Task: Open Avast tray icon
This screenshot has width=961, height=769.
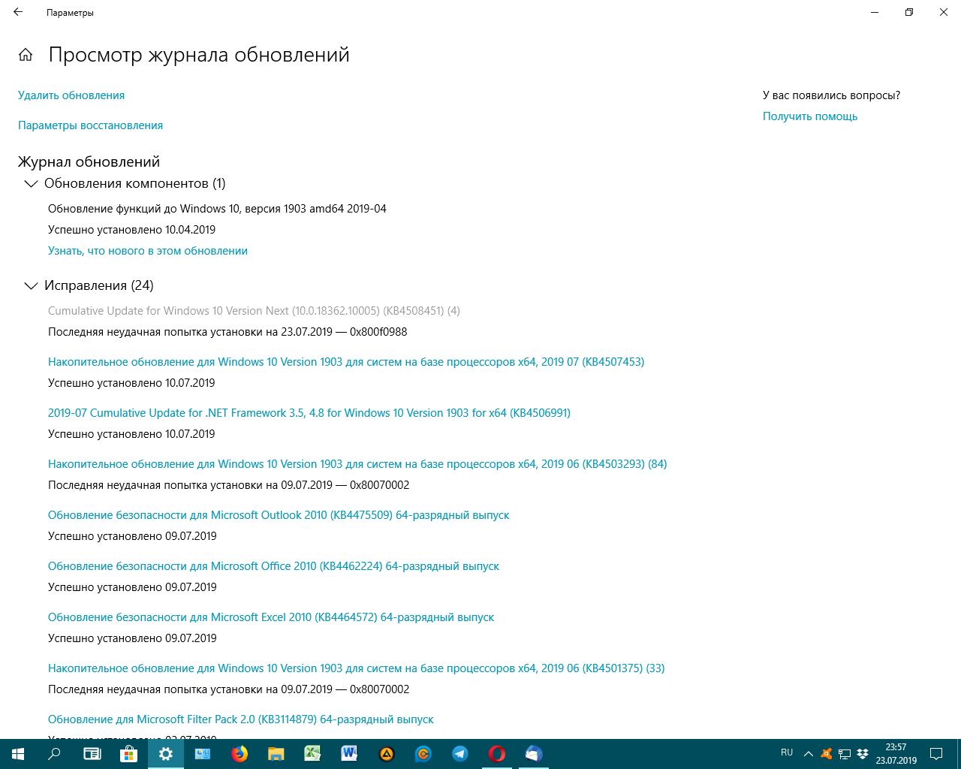Action: point(827,754)
